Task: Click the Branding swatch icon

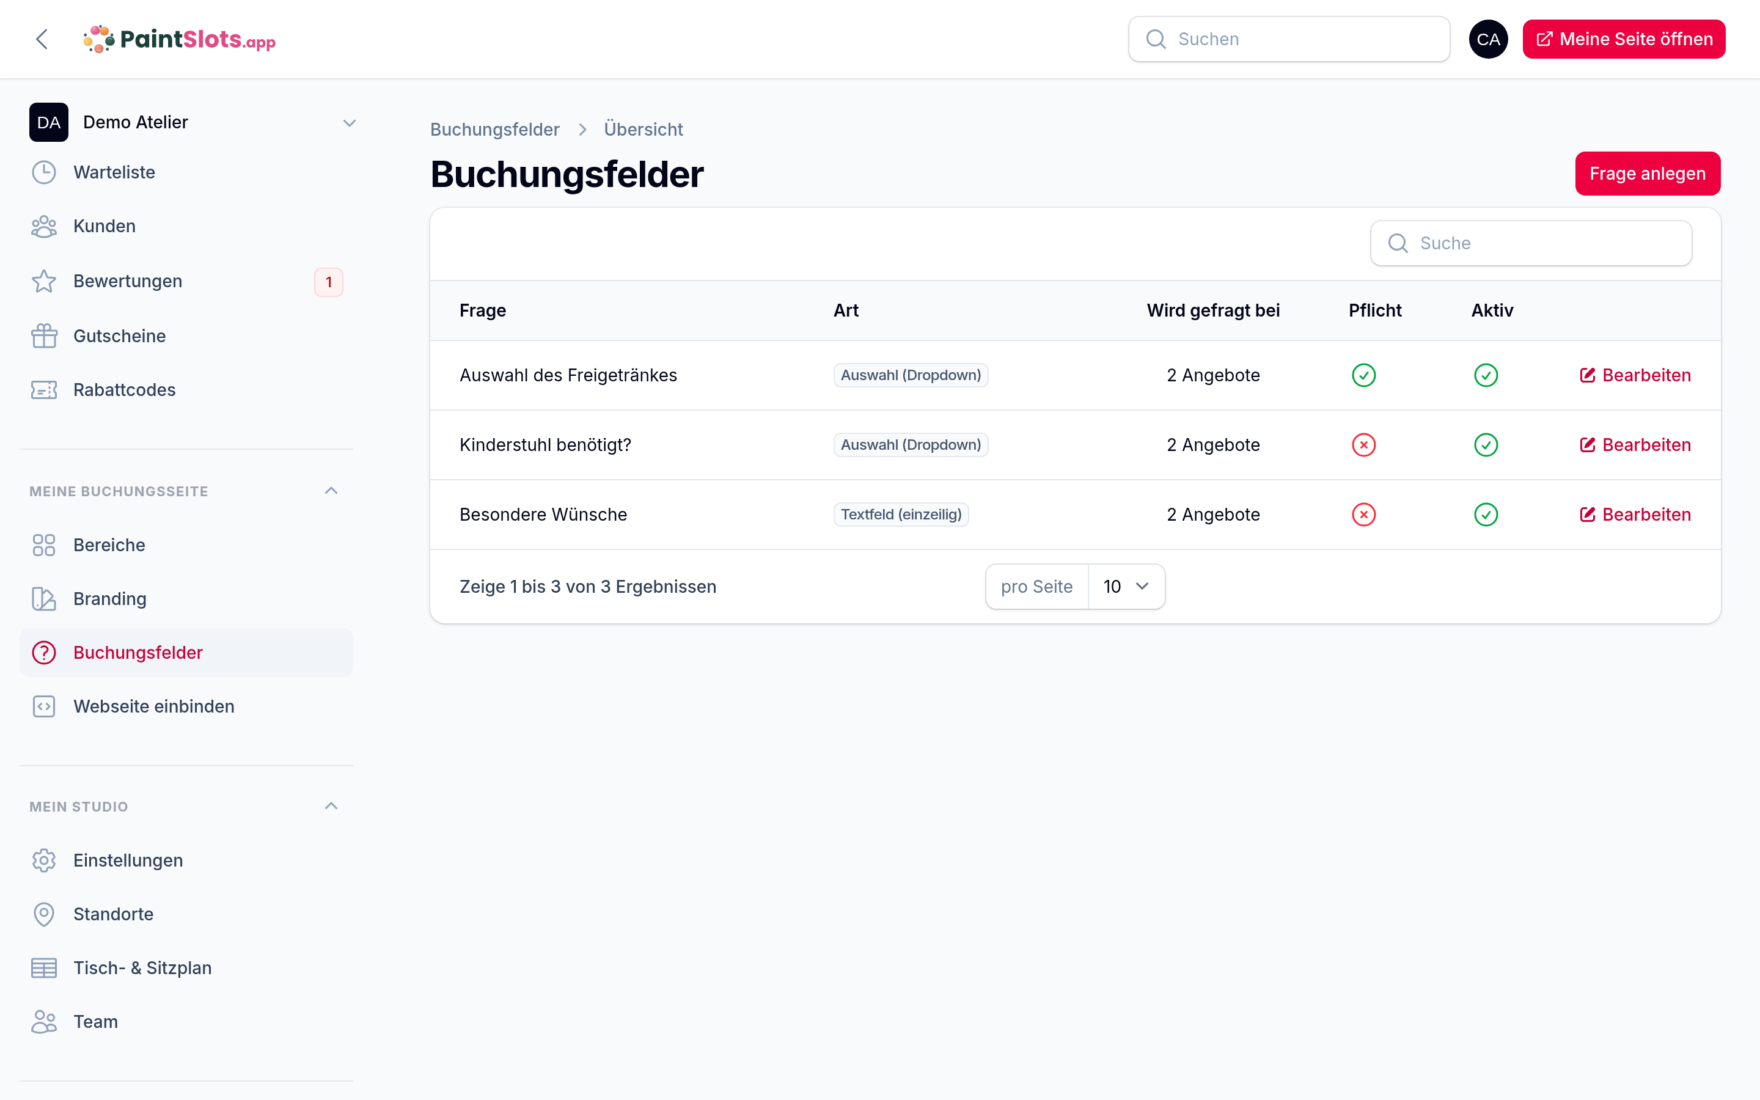Action: click(x=43, y=599)
